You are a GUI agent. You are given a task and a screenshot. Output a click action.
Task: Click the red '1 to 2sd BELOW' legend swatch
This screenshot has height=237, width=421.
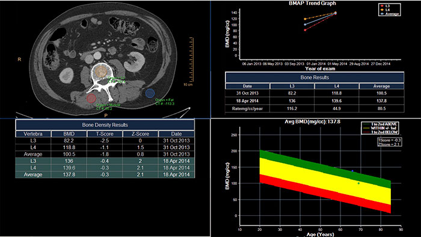pos(366,132)
